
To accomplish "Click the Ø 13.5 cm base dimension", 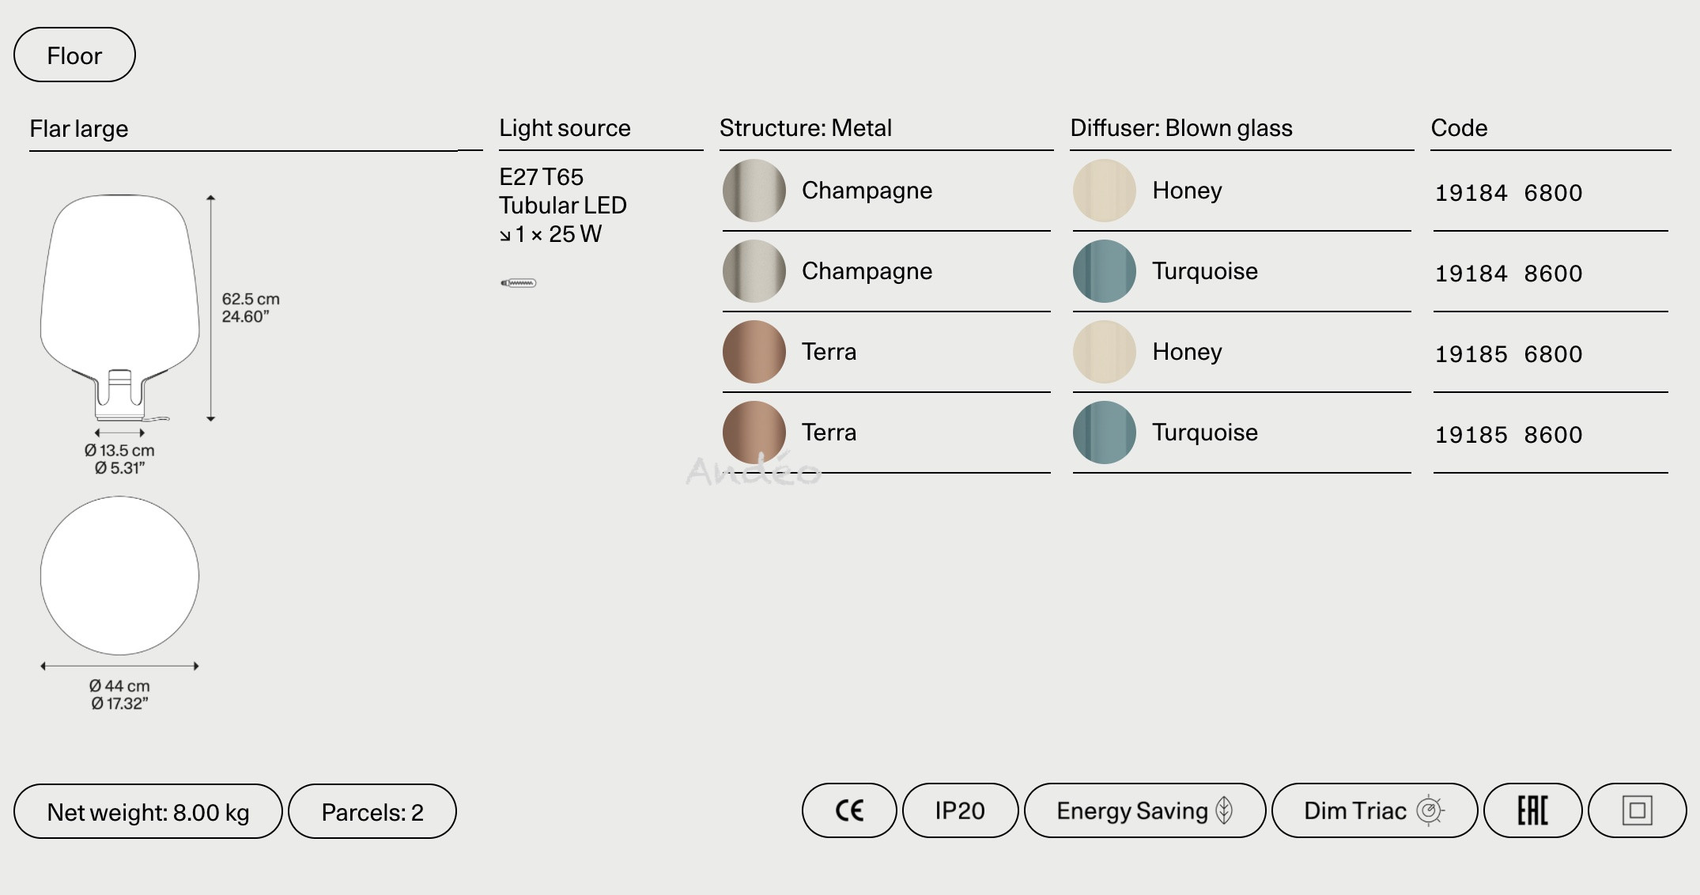I will (x=119, y=450).
